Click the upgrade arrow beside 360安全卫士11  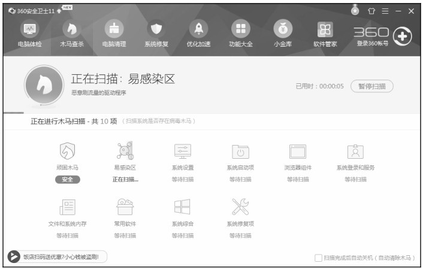[59, 11]
